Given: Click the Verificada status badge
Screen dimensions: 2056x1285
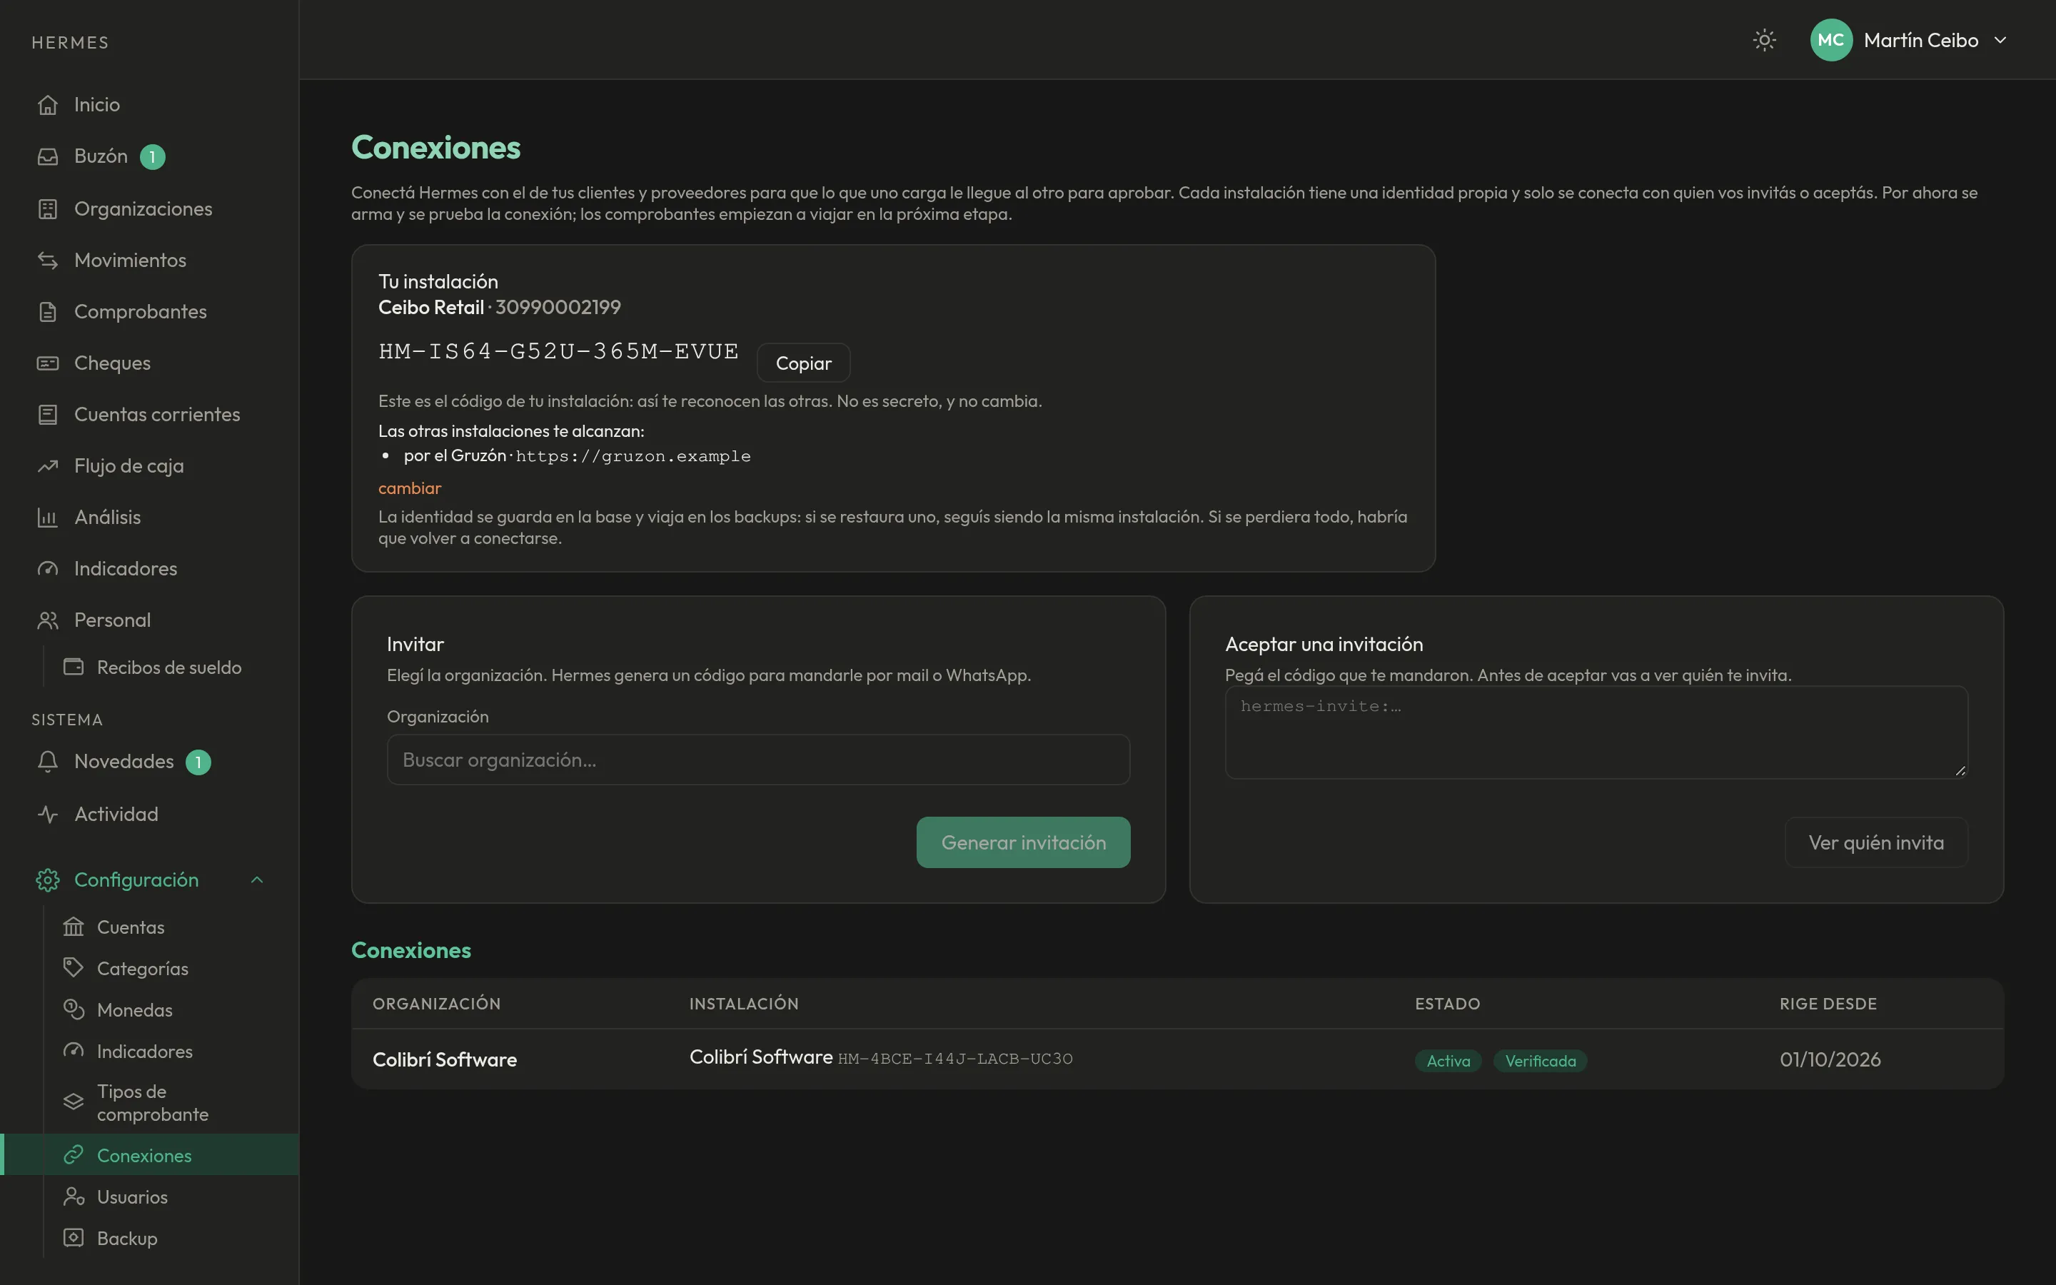Looking at the screenshot, I should (x=1541, y=1061).
